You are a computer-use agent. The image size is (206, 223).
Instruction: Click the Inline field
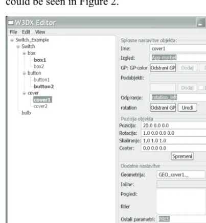click(x=181, y=184)
